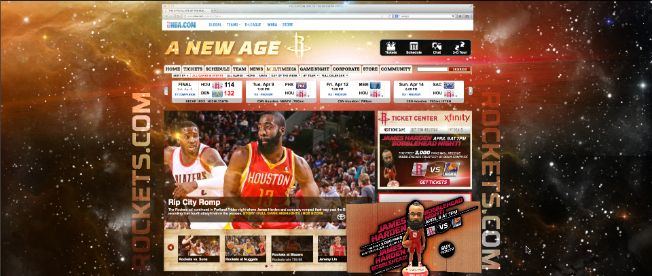Open the D-LEAGUE link
This screenshot has width=652, height=276.
click(253, 24)
